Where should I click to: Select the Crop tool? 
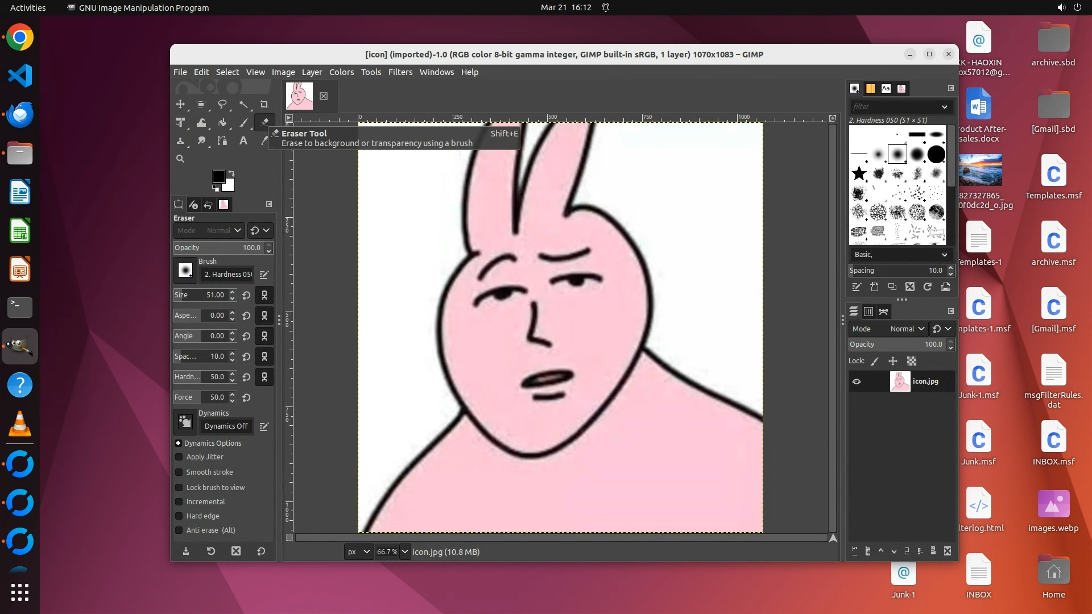264,104
